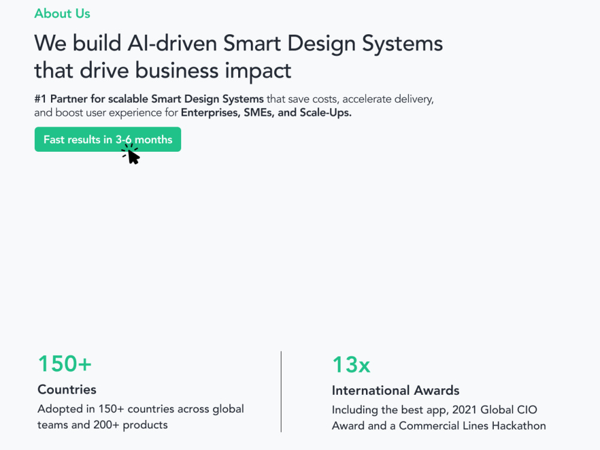Click the 'We build AI-driven Smart Design Systems' heading
600x450 pixels.
[238, 43]
